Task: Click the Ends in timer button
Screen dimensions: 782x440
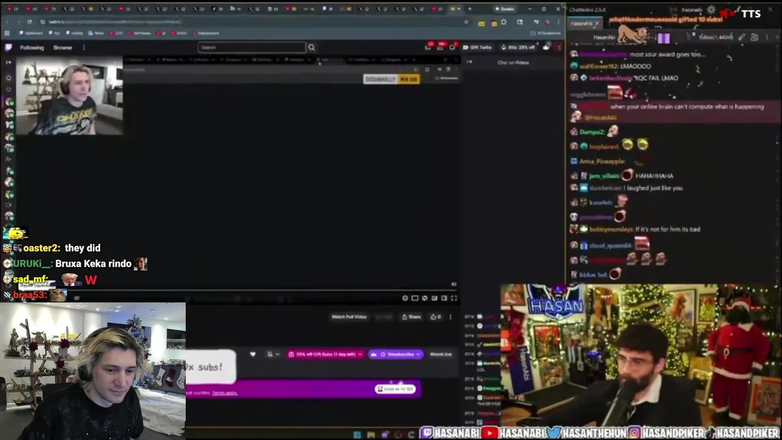Action: (395, 389)
